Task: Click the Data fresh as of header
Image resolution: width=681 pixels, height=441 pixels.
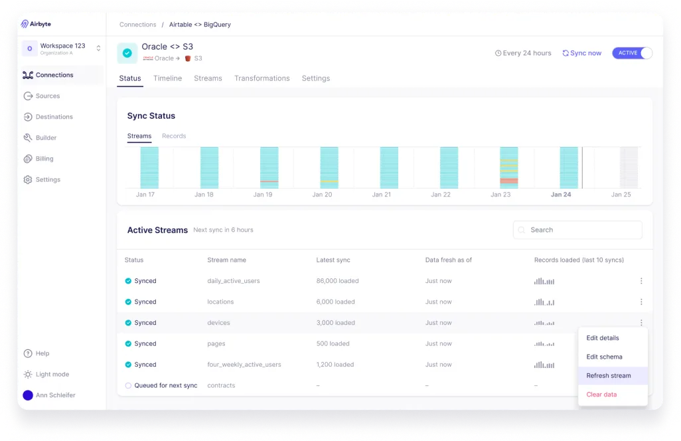Action: pyautogui.click(x=448, y=260)
